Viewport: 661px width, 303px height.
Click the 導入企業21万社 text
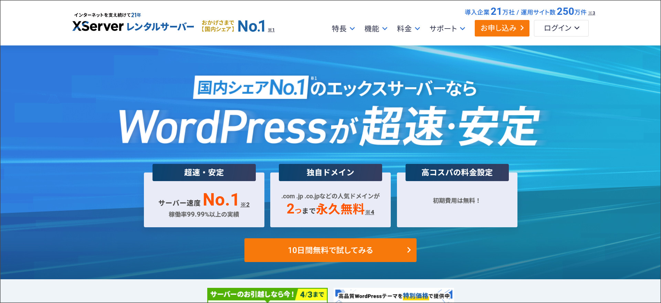click(x=490, y=12)
